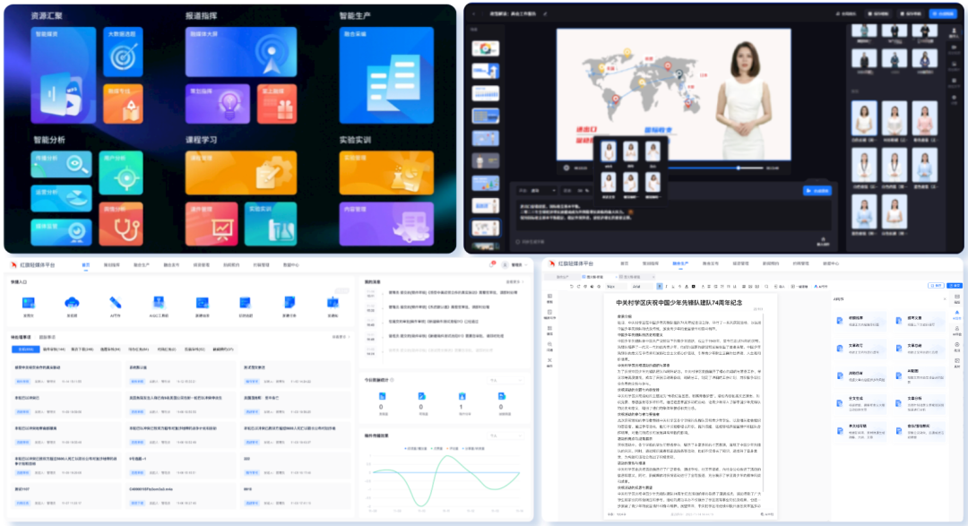
Task: Open the target-icon tile under 资源汇聚
Action: 122,52
